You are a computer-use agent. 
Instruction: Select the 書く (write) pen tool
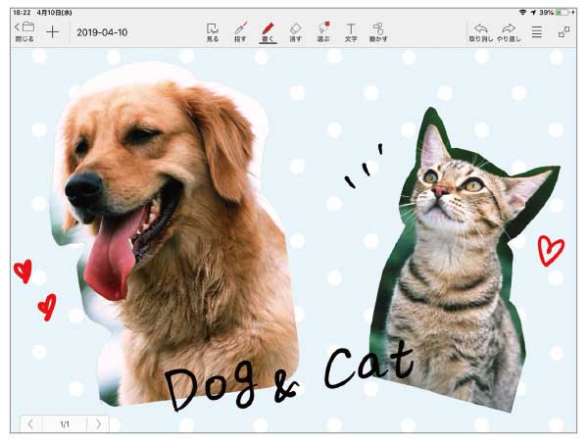pyautogui.click(x=268, y=32)
